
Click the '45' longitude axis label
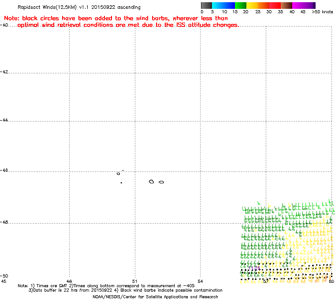pyautogui.click(x=4, y=281)
